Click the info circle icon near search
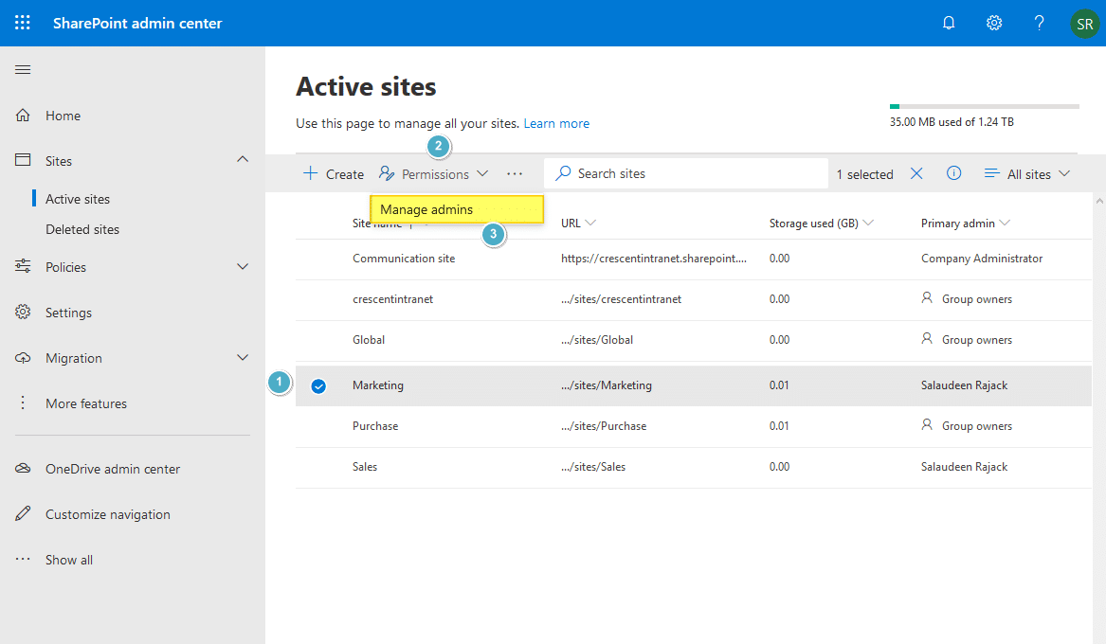The image size is (1106, 644). pos(953,173)
